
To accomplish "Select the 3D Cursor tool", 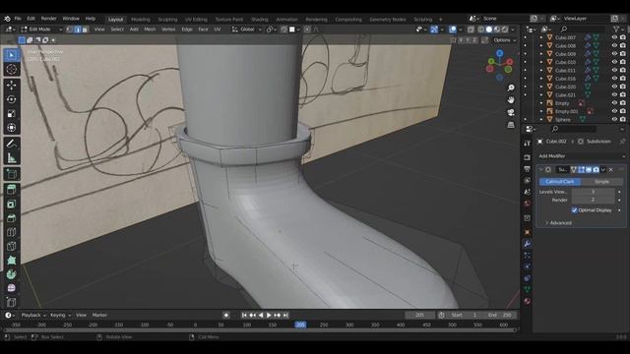I will (11, 70).
